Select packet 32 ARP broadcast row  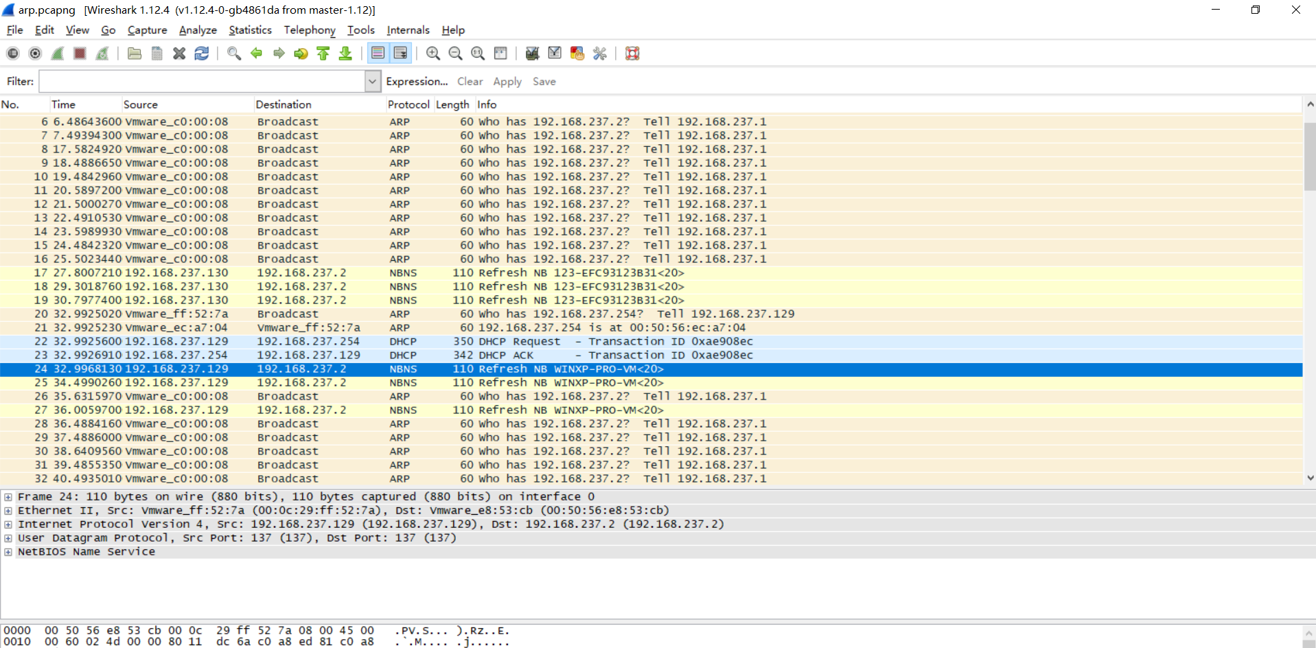tap(651, 479)
